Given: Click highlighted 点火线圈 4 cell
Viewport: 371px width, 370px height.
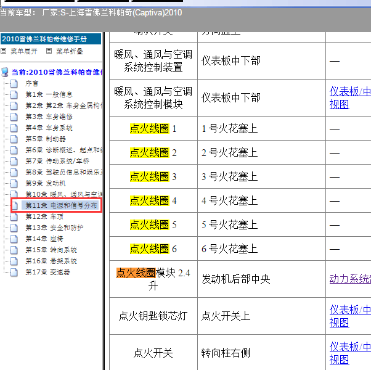Looking at the screenshot, I should [x=153, y=201].
